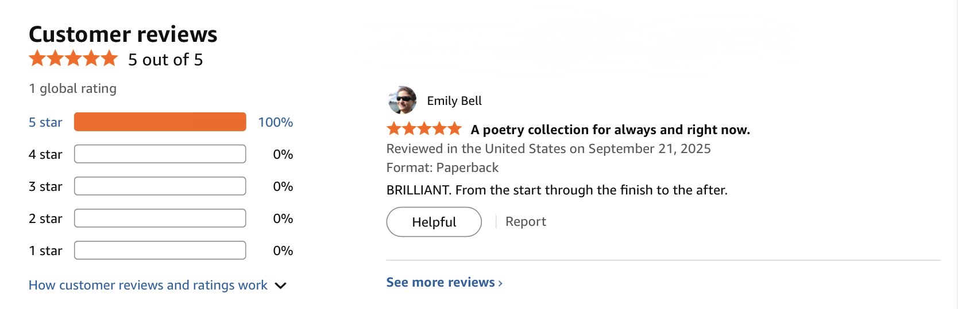This screenshot has height=309, width=958.
Task: Click the overall five-star rating icons
Action: coord(74,59)
